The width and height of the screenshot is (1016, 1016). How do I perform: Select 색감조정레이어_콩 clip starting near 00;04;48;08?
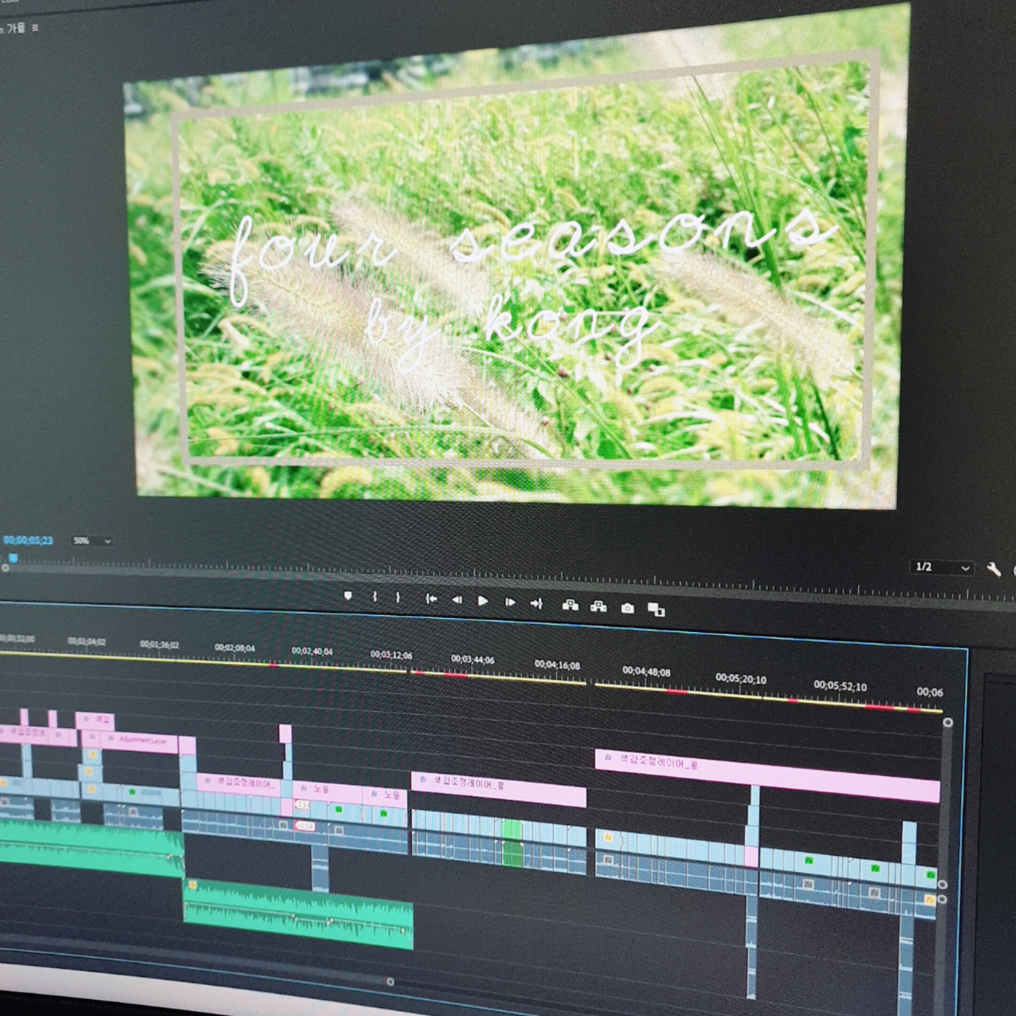click(767, 775)
